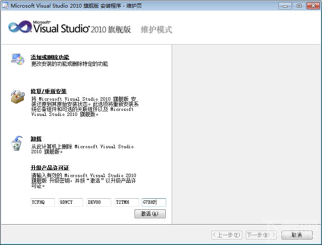Click the 取消 button

click(297, 235)
